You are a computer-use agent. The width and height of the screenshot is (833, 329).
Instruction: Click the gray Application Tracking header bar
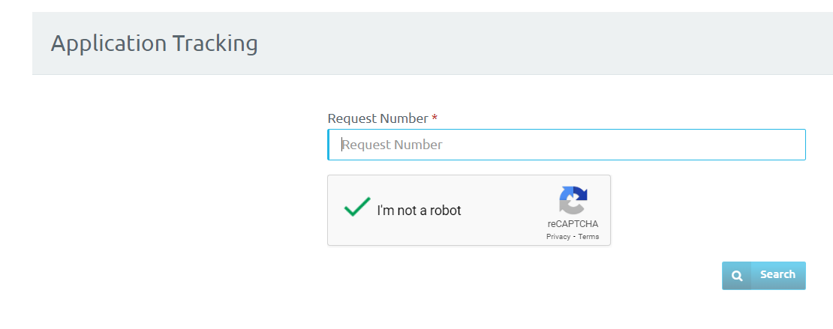pos(432,43)
